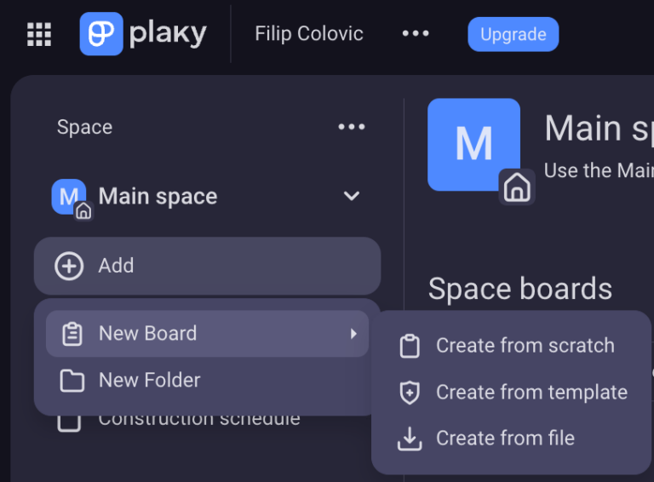Click the folder icon next to New Folder
Screen dimensions: 654x482
[72, 381]
